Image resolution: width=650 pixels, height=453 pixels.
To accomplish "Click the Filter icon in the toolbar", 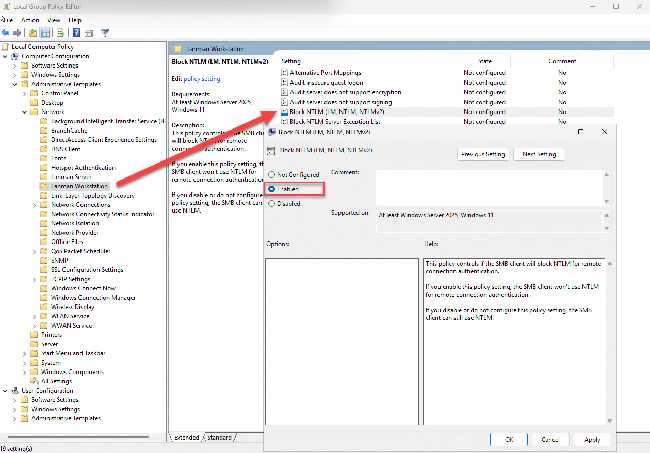I will pos(105,33).
